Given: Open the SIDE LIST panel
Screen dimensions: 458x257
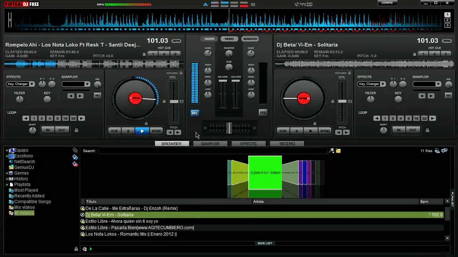Looking at the screenshot, I should (x=265, y=243).
